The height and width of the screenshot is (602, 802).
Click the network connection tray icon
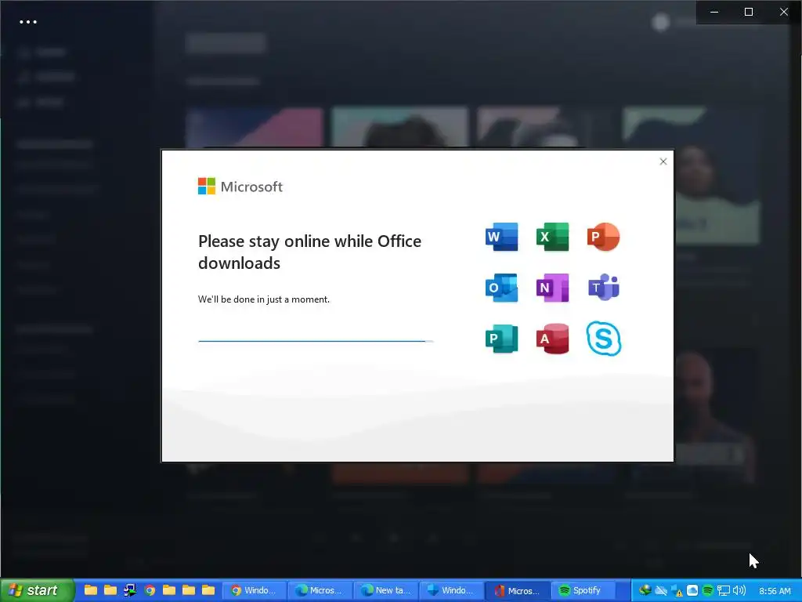[x=723, y=590]
